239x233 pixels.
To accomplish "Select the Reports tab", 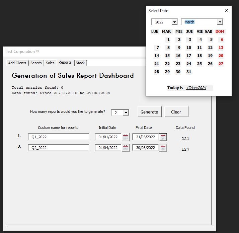I will [65, 63].
